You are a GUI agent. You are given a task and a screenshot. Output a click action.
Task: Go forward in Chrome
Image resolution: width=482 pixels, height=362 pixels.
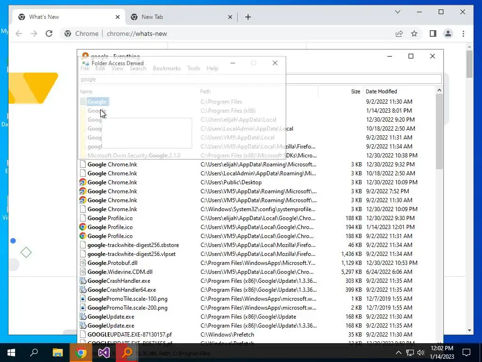[34, 33]
